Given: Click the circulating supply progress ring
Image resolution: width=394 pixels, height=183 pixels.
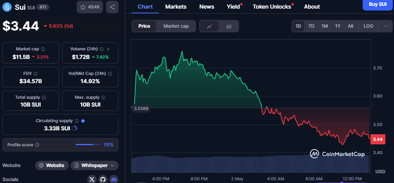Looking at the screenshot, I should (x=74, y=128).
